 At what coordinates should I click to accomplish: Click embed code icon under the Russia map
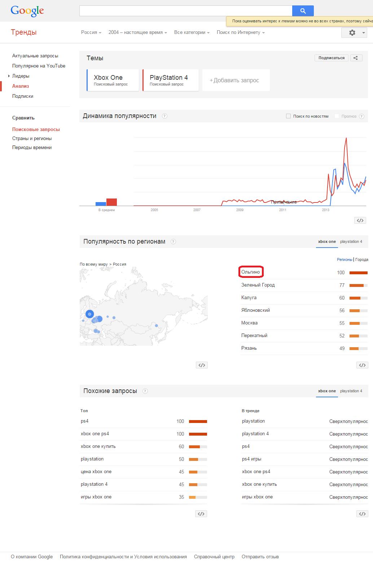pyautogui.click(x=202, y=365)
